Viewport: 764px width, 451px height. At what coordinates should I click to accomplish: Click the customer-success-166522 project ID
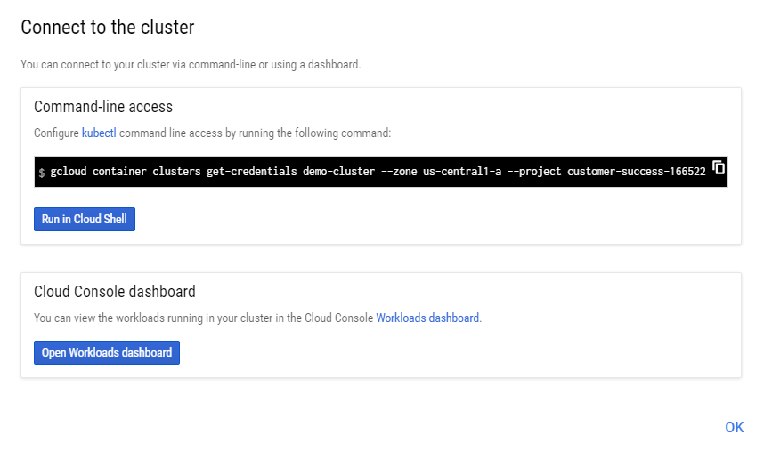636,171
